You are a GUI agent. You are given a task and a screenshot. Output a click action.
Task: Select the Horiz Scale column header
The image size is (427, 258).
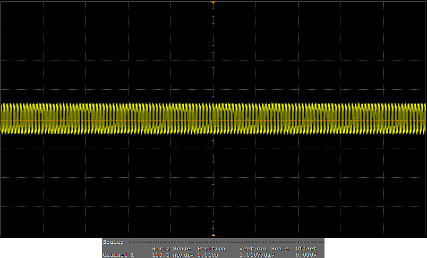pyautogui.click(x=171, y=249)
